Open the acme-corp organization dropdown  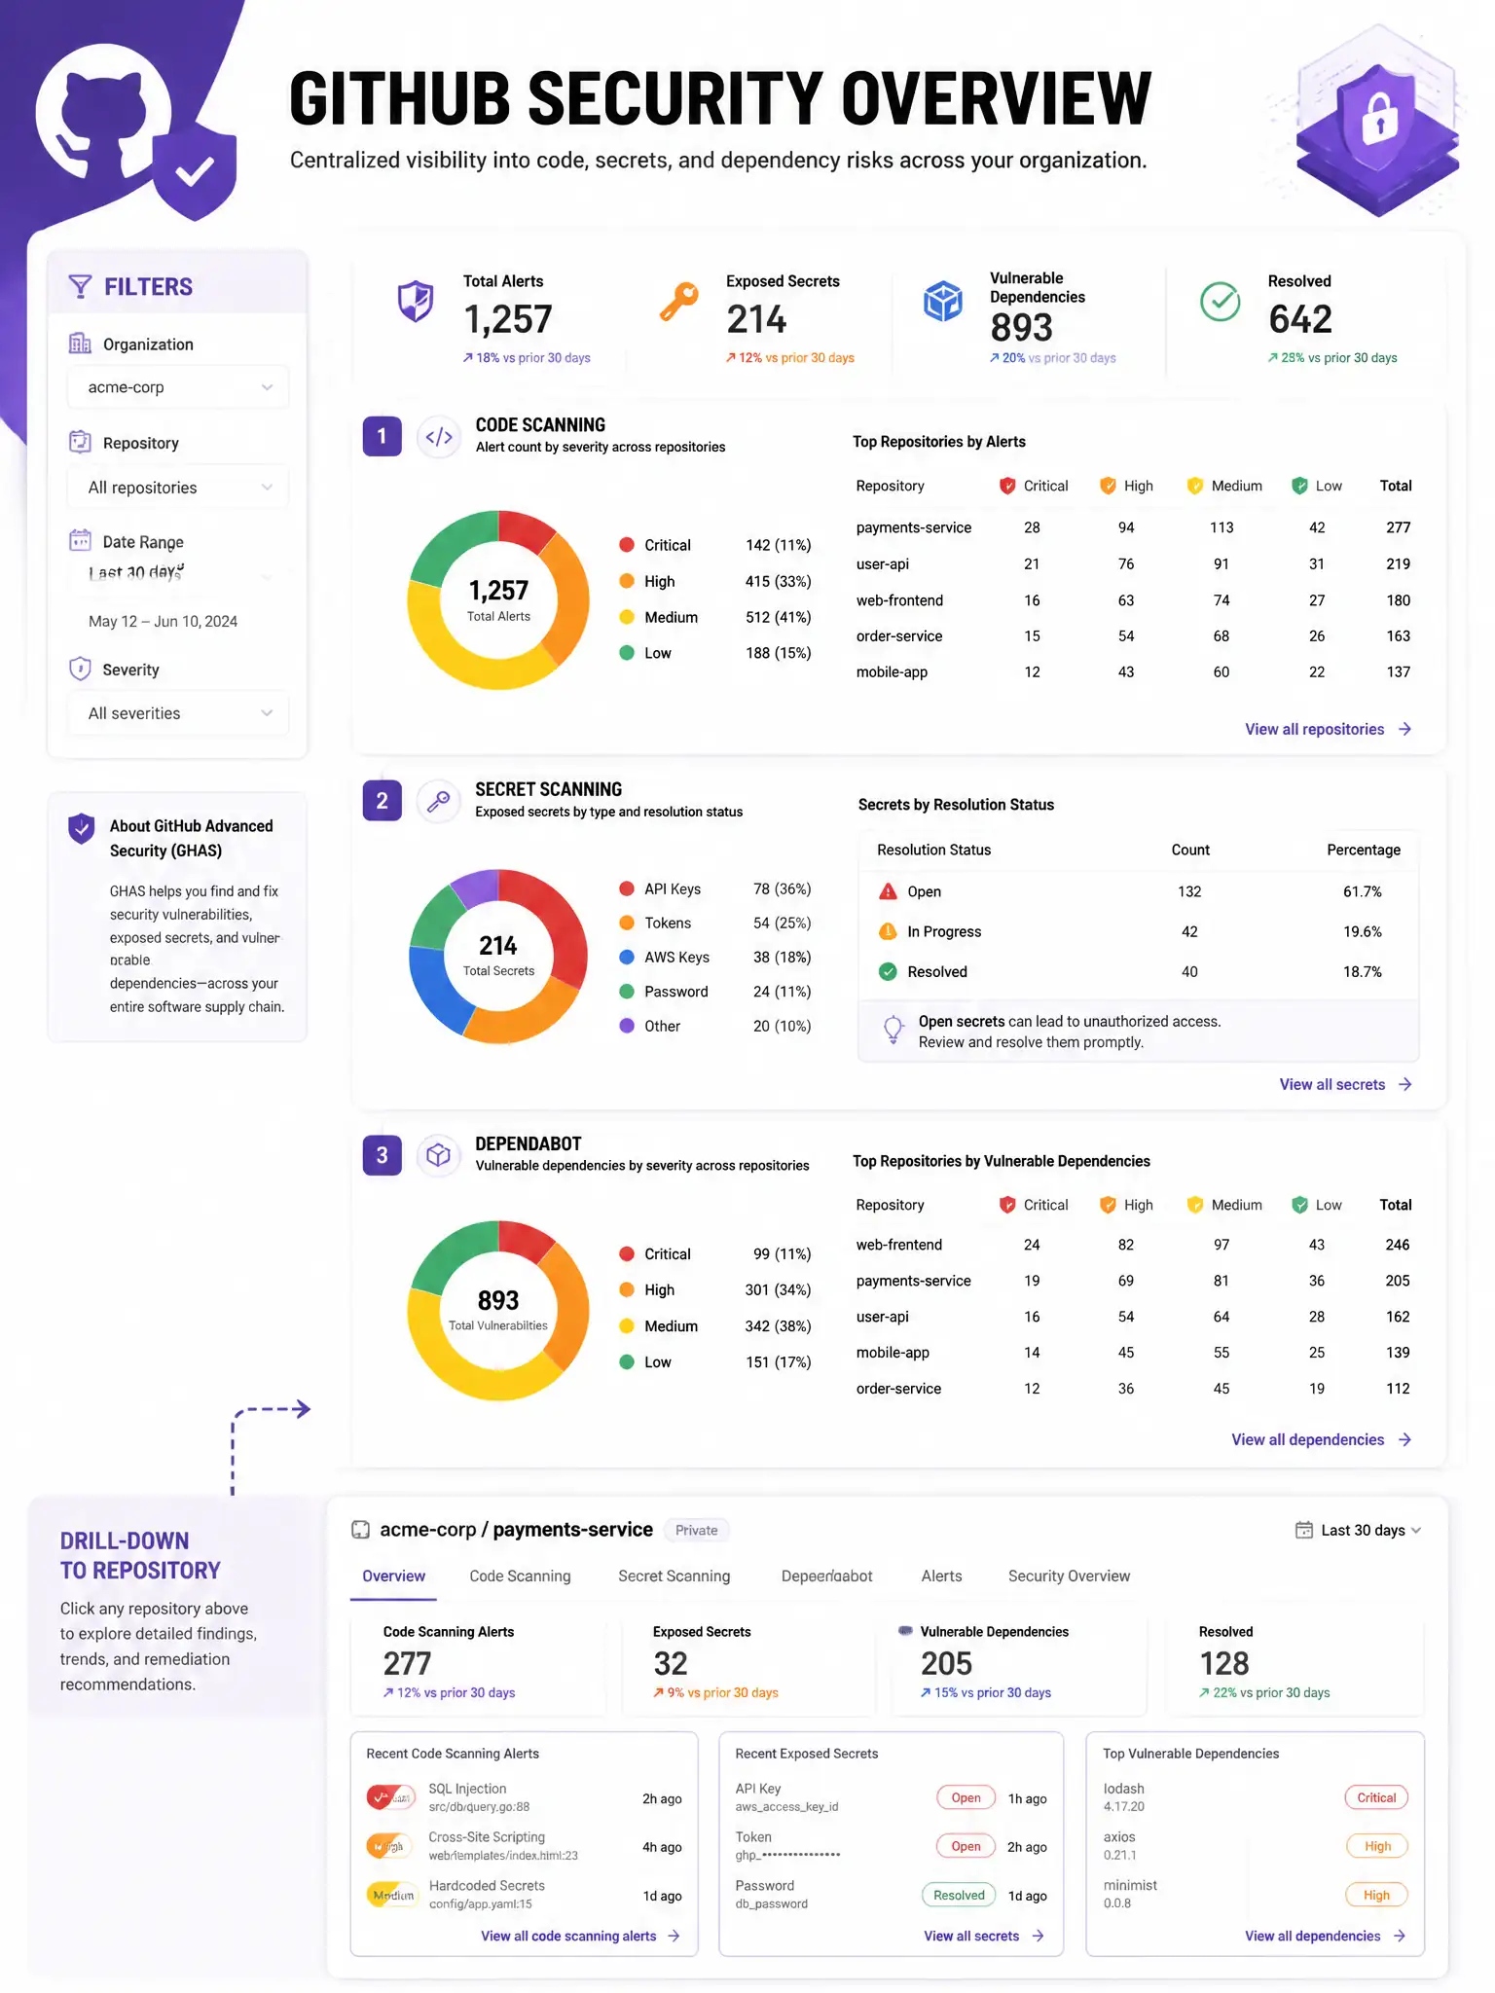coord(178,387)
